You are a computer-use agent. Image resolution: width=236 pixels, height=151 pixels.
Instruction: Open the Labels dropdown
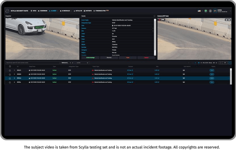(82, 63)
